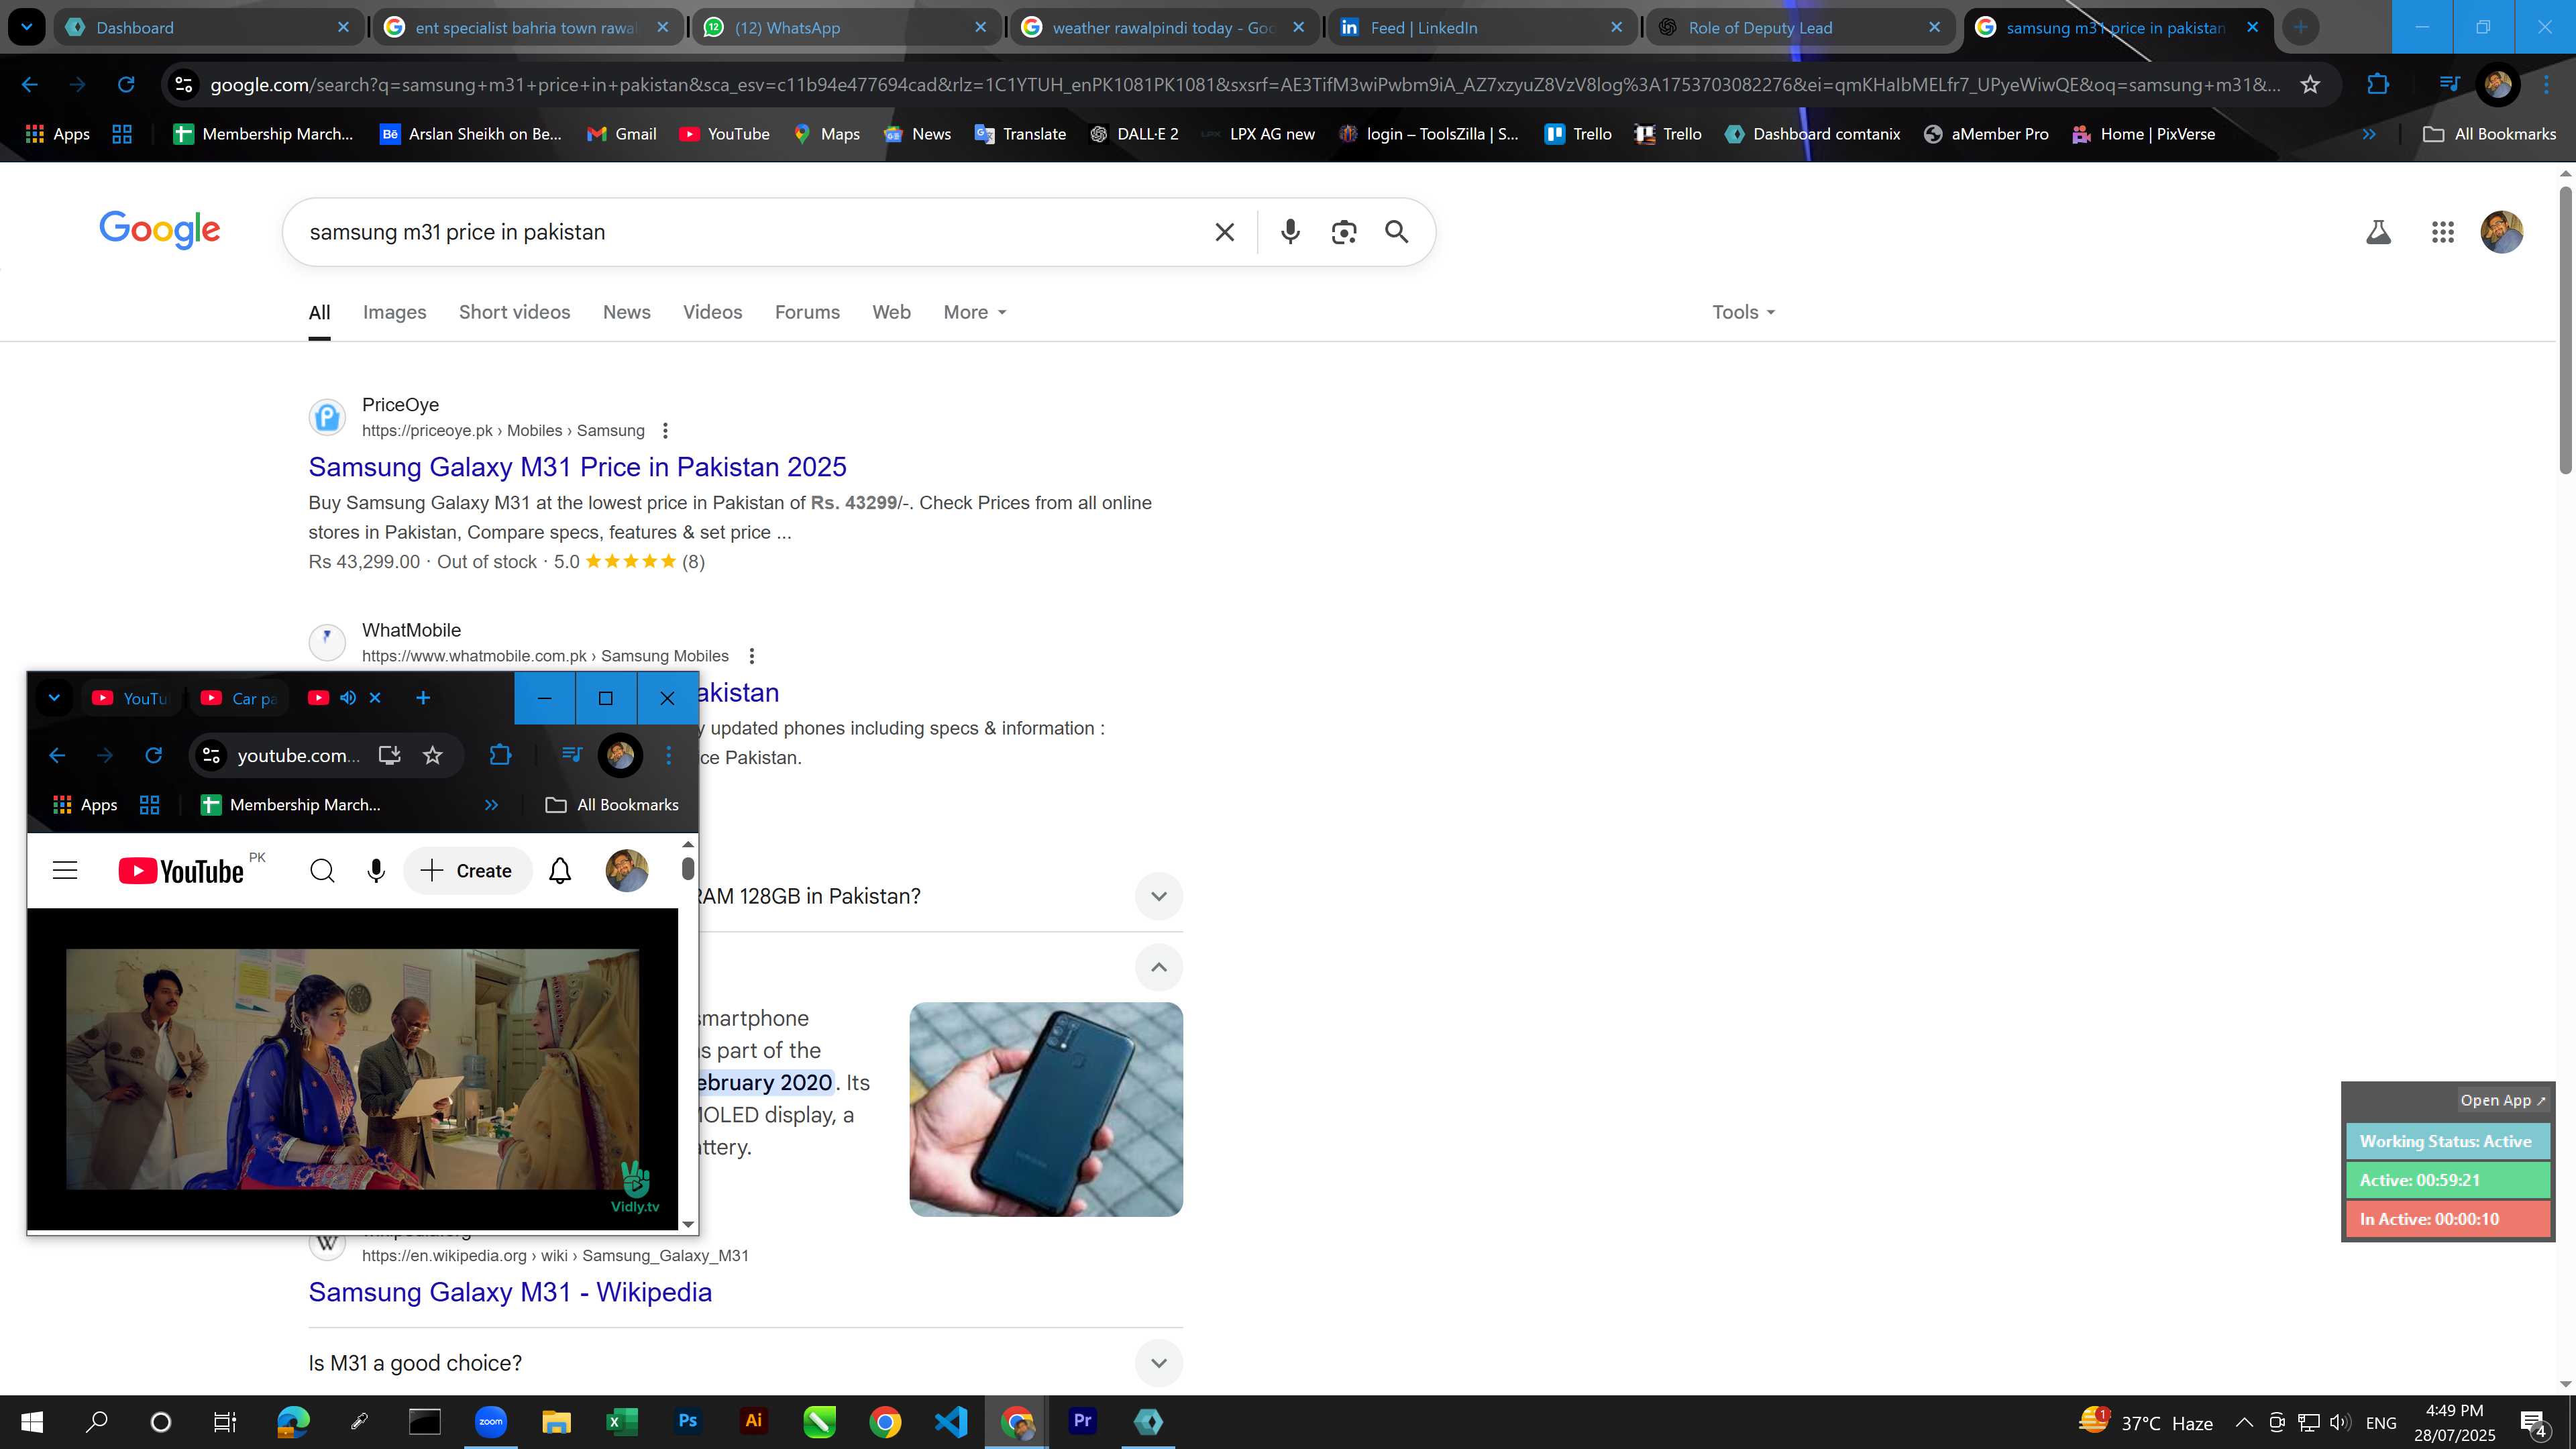The height and width of the screenshot is (1449, 2576).
Task: Reload the Google search page
Action: point(126,85)
